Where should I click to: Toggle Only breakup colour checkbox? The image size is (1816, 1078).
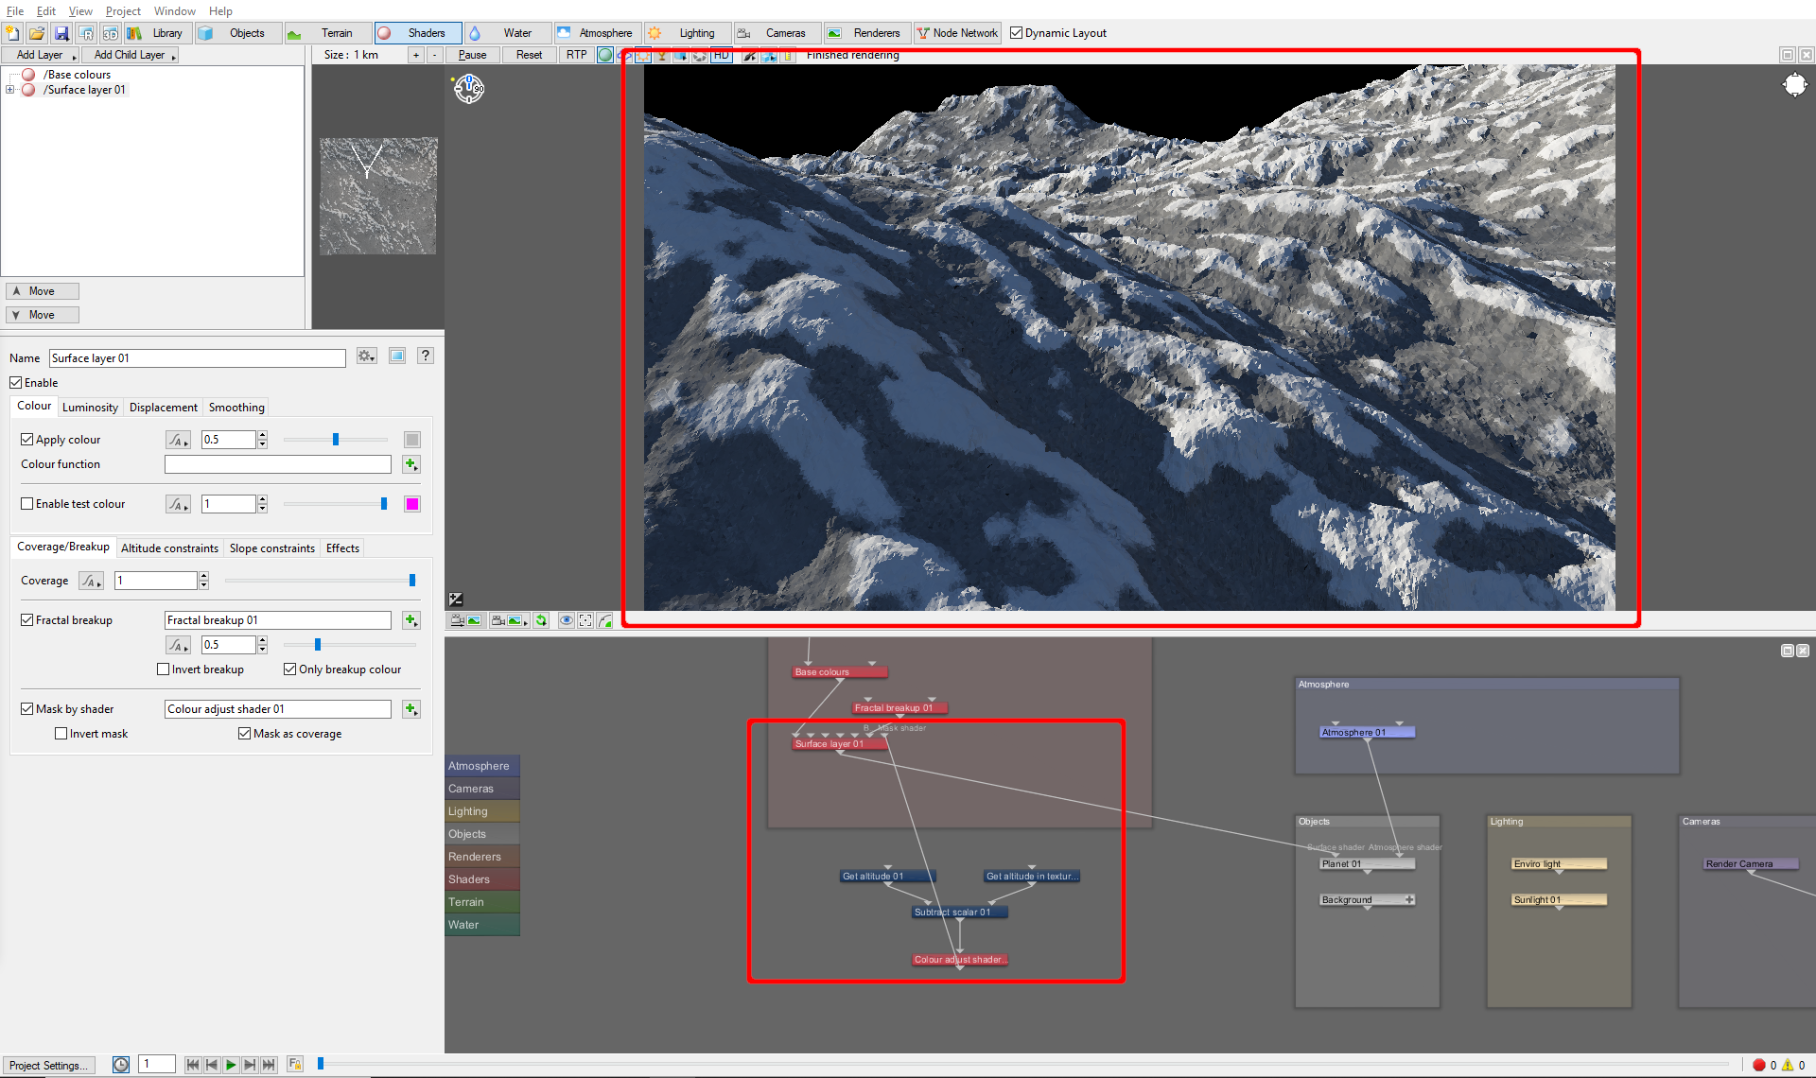[290, 669]
